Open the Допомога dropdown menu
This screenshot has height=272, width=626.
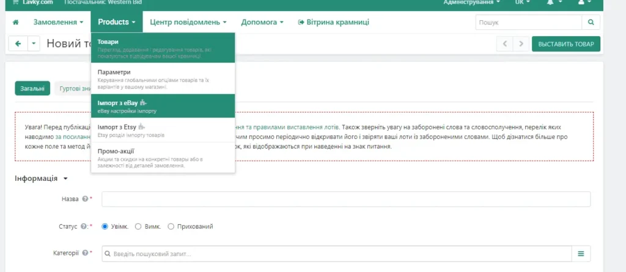[262, 23]
